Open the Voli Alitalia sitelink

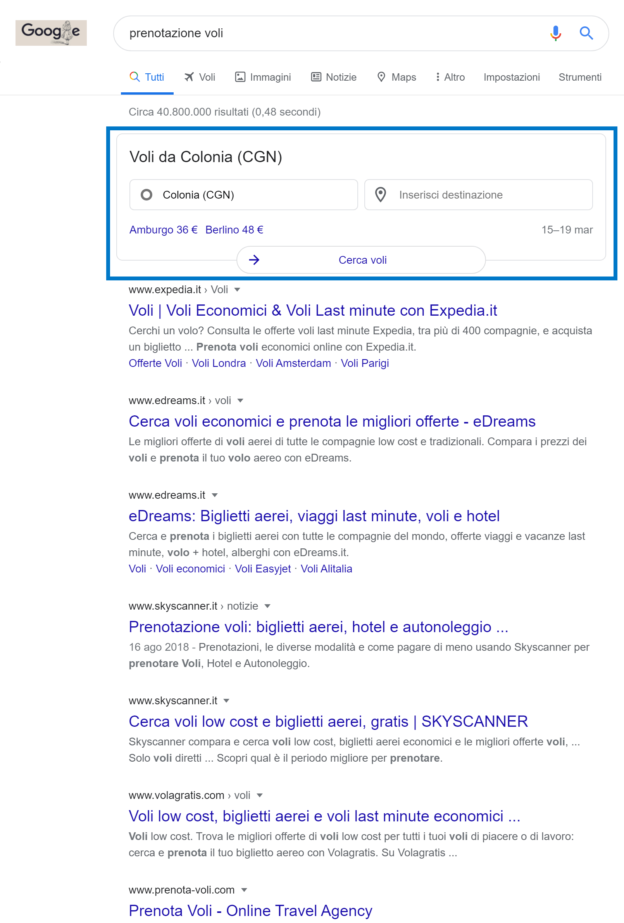[x=326, y=568]
